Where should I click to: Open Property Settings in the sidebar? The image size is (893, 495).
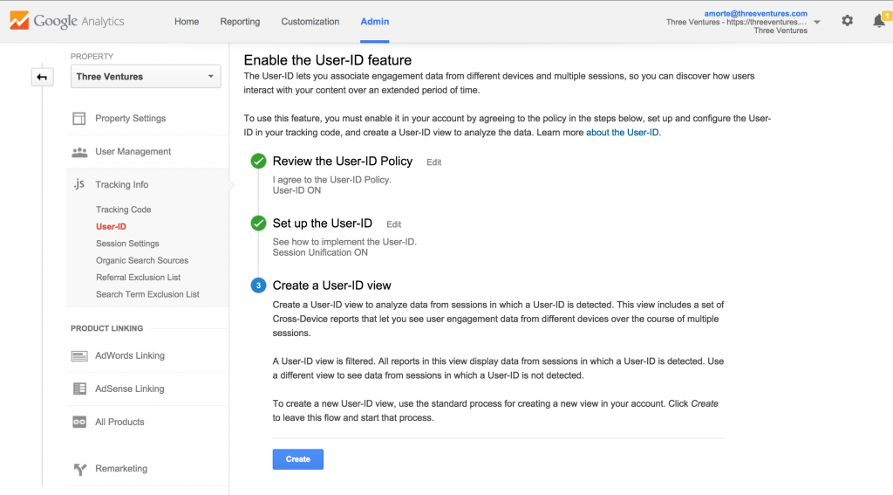(131, 119)
